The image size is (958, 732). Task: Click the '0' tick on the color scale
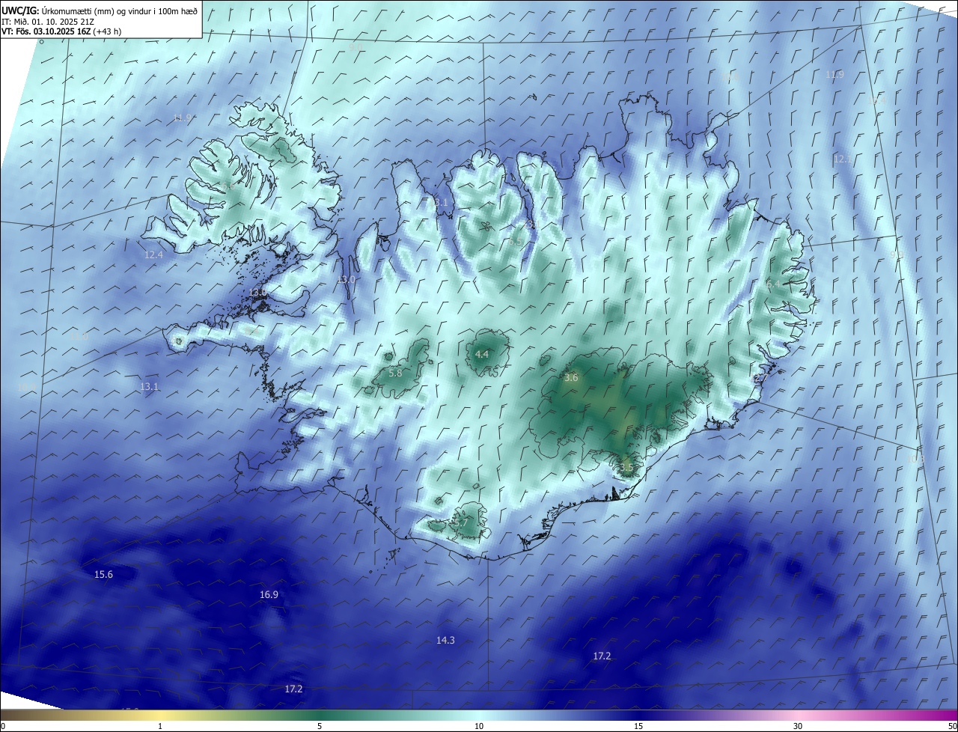point(3,726)
